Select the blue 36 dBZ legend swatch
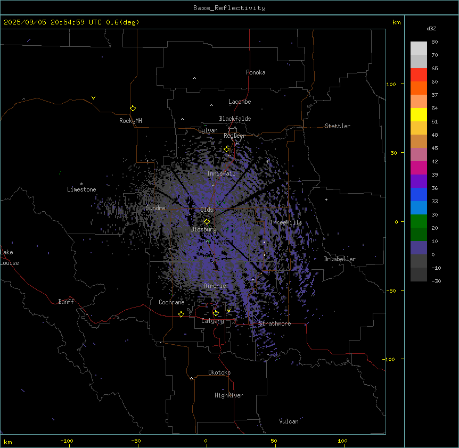Screen dimensions: 459x448 419,194
